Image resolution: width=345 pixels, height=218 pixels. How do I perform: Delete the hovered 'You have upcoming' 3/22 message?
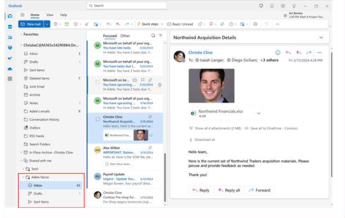(160, 85)
